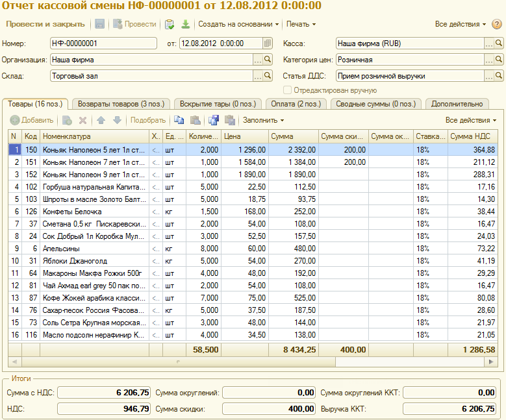Delete selected row with X icon
The width and height of the screenshot is (506, 420).
(82, 120)
